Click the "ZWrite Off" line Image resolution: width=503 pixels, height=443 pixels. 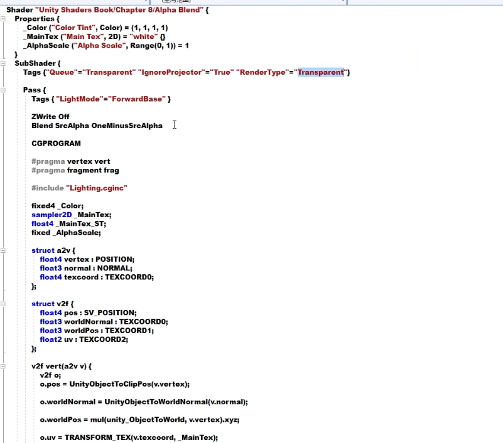pyautogui.click(x=50, y=117)
